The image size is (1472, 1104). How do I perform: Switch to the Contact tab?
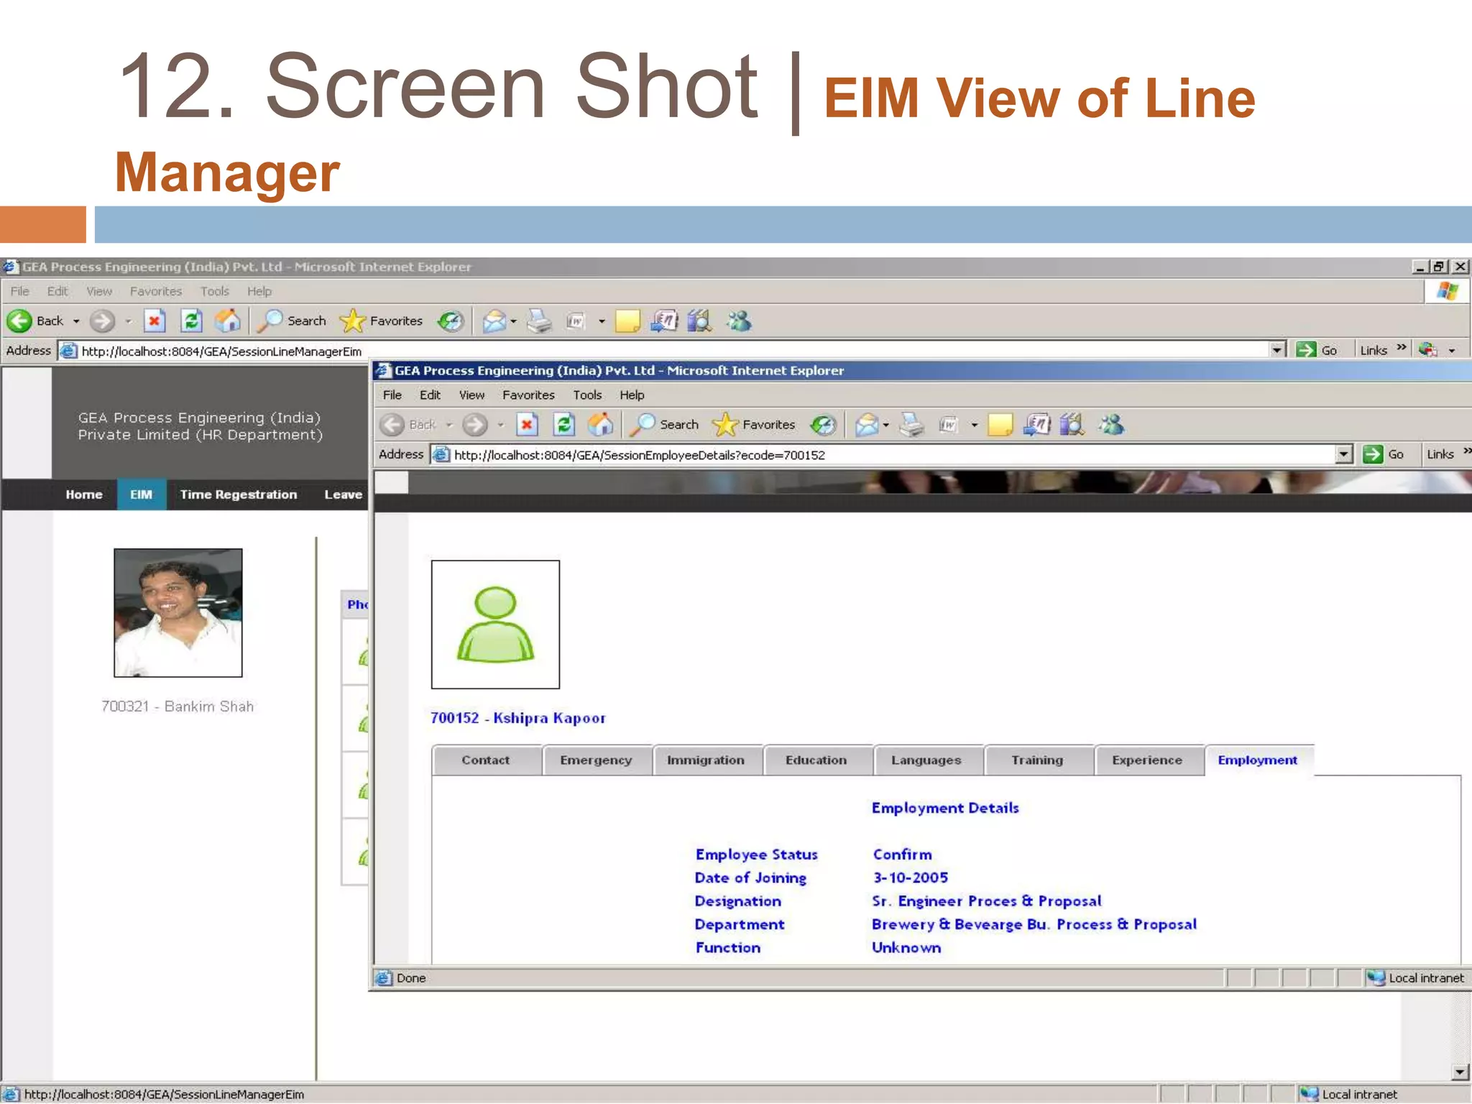(485, 760)
